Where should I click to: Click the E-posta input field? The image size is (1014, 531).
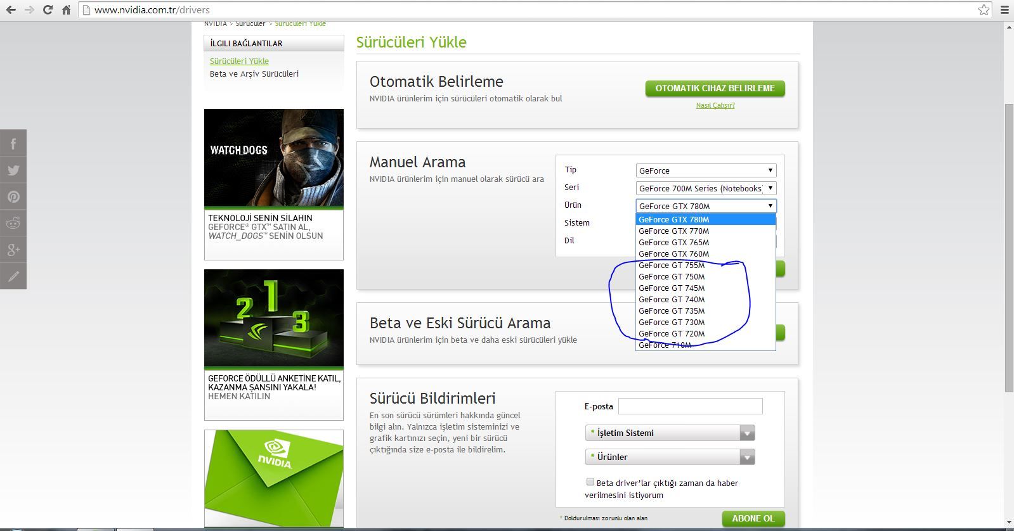(x=691, y=406)
